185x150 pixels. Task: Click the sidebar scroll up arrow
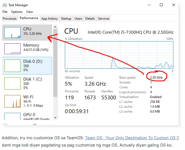point(55,27)
